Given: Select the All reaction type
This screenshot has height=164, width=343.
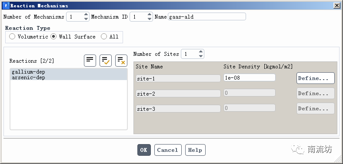Looking at the screenshot, I should pyautogui.click(x=104, y=37).
